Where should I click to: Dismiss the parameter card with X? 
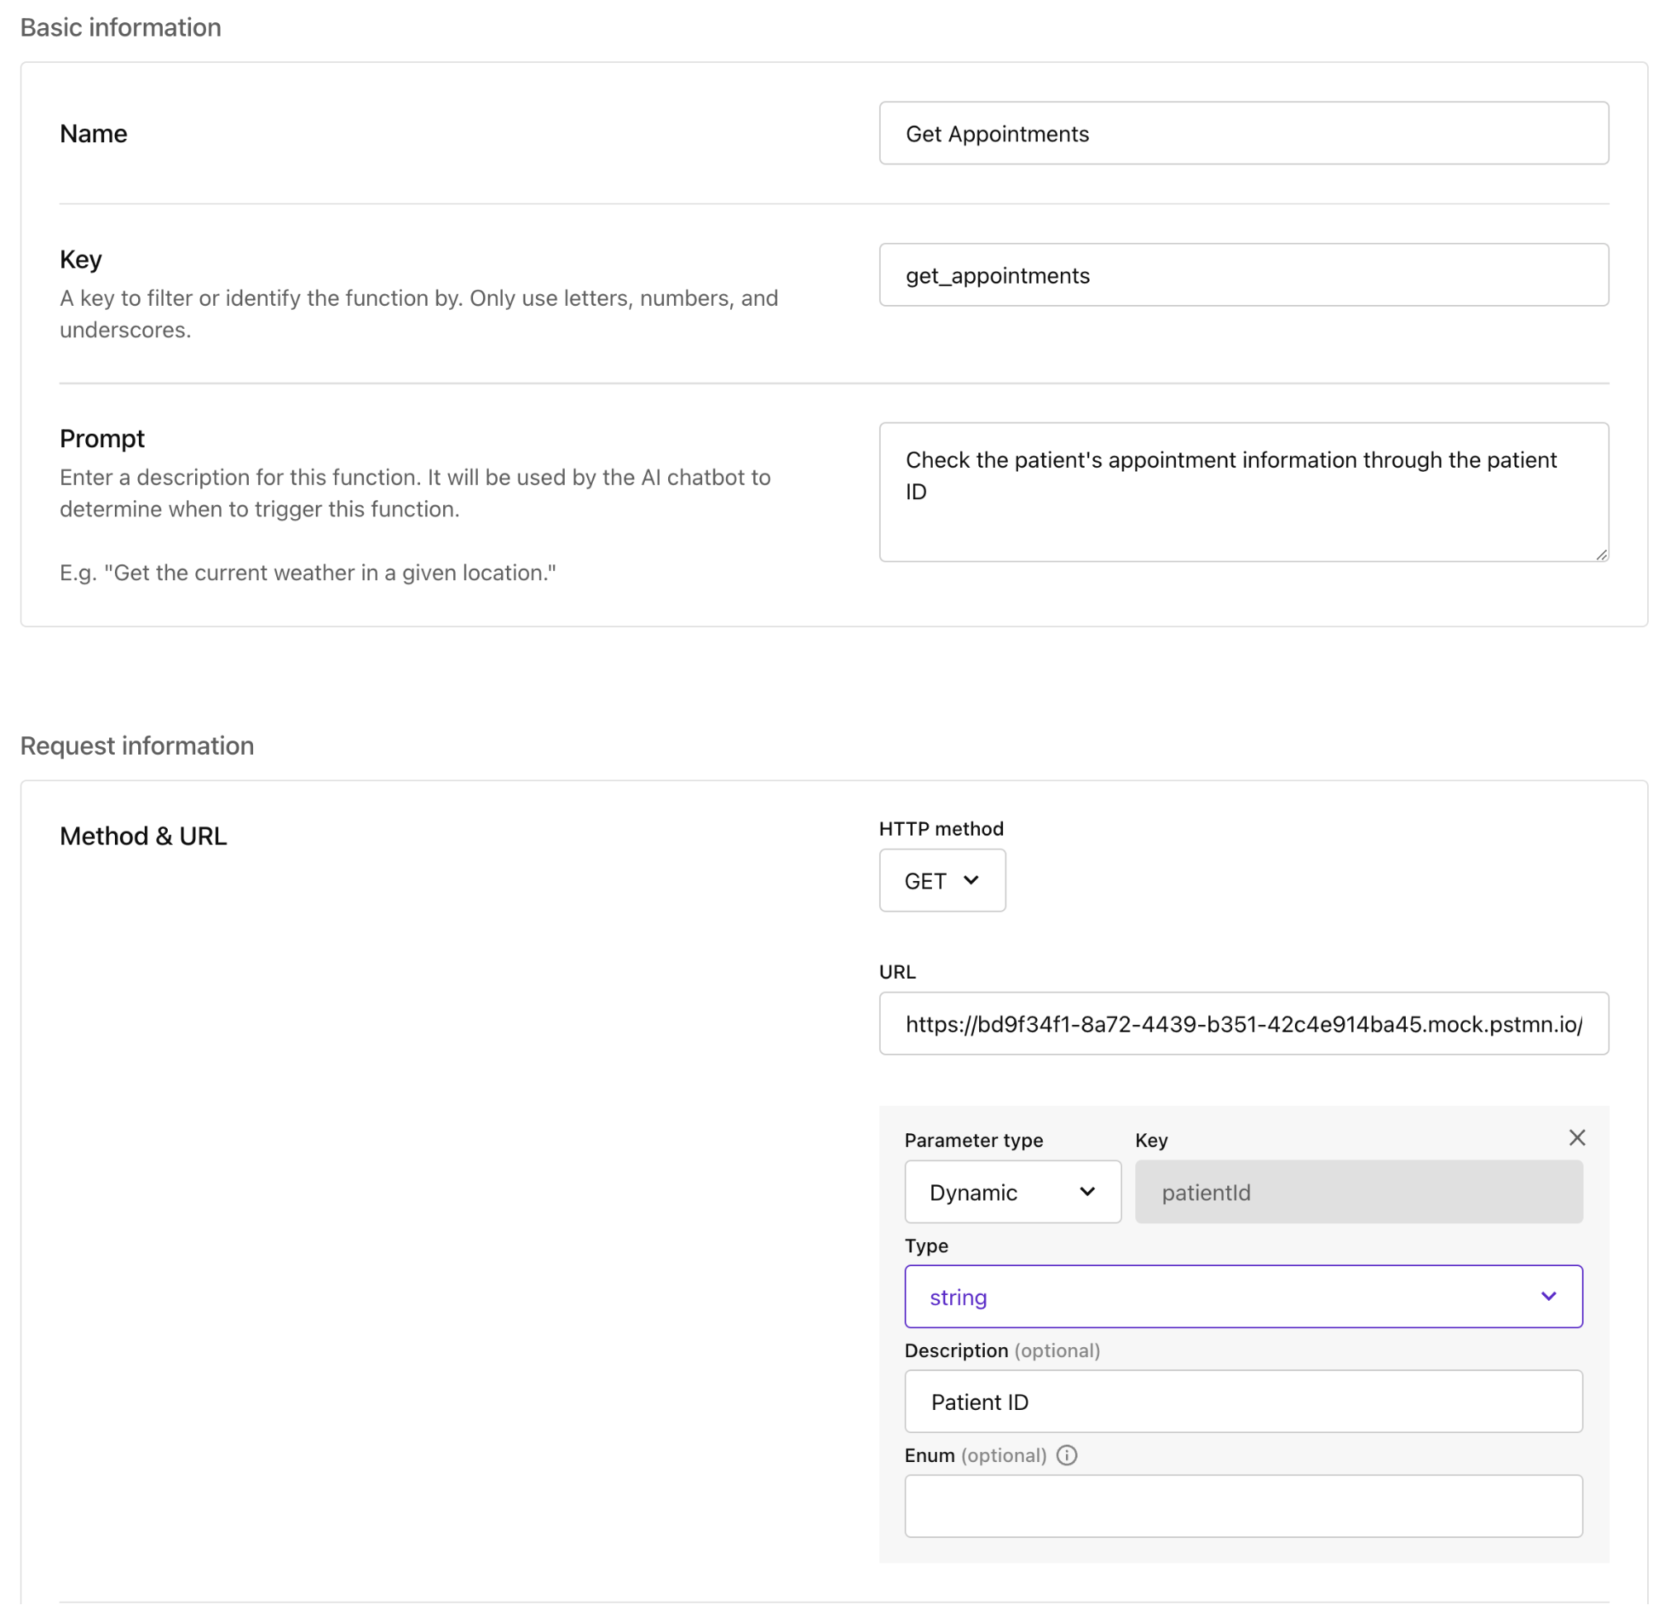pos(1577,1137)
